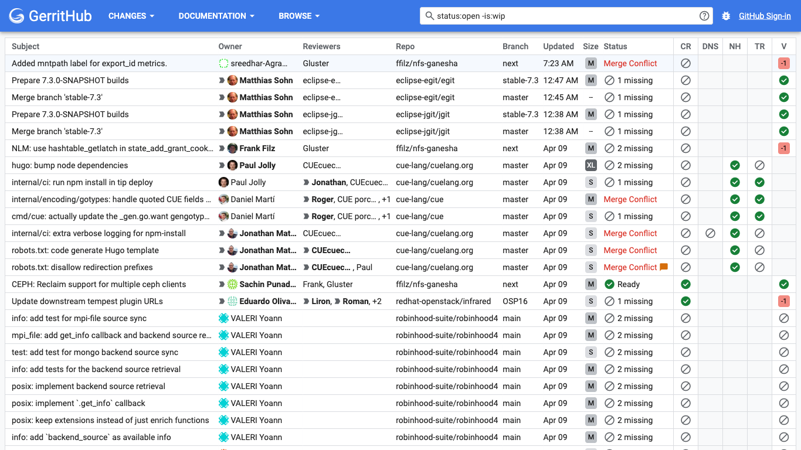Click the comment icon on robots.txt disallow row
The height and width of the screenshot is (450, 801).
[x=664, y=267]
